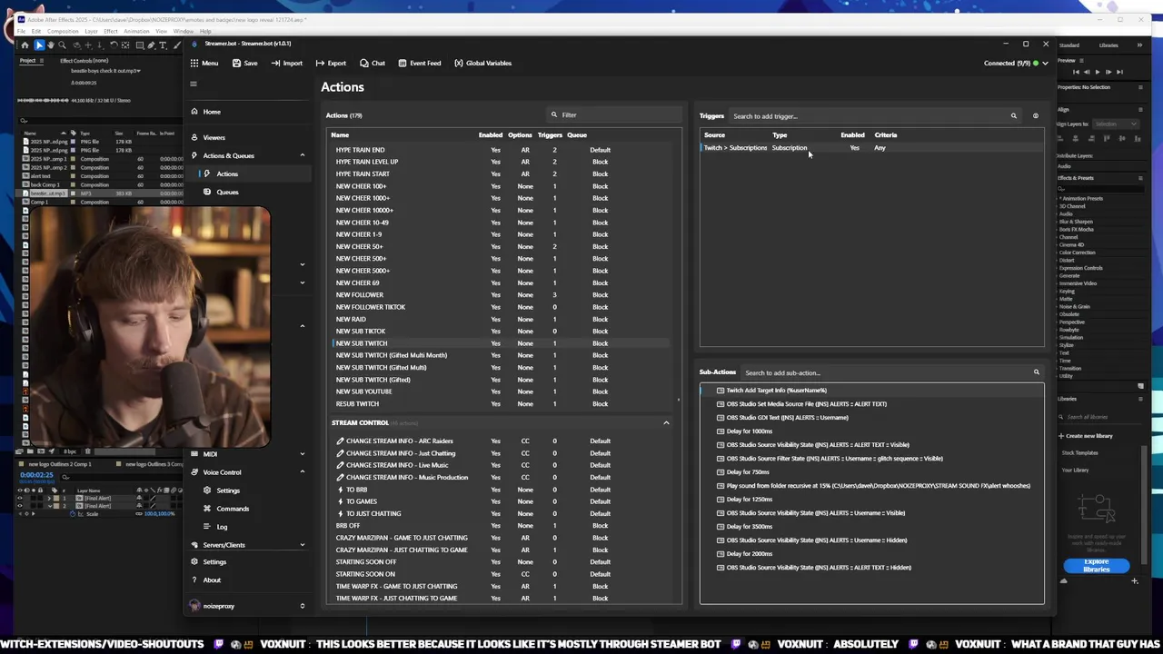Click Save in the Streamer.bot toolbar

click(x=244, y=64)
